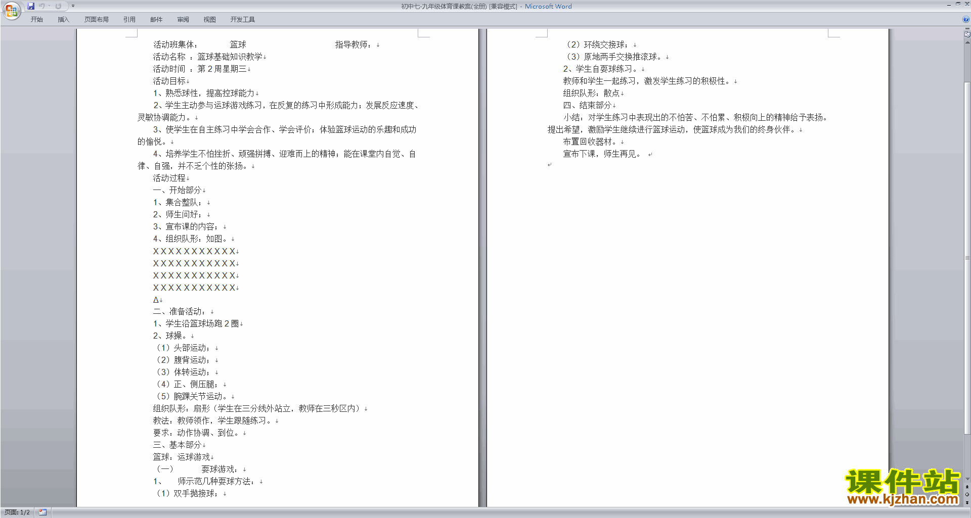This screenshot has width=971, height=518.
Task: Open the Select Browse Object round button
Action: tap(967, 495)
